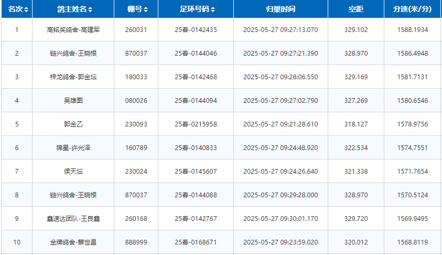Click ring number 25春-0168671
This screenshot has width=442, height=255.
coord(196,242)
